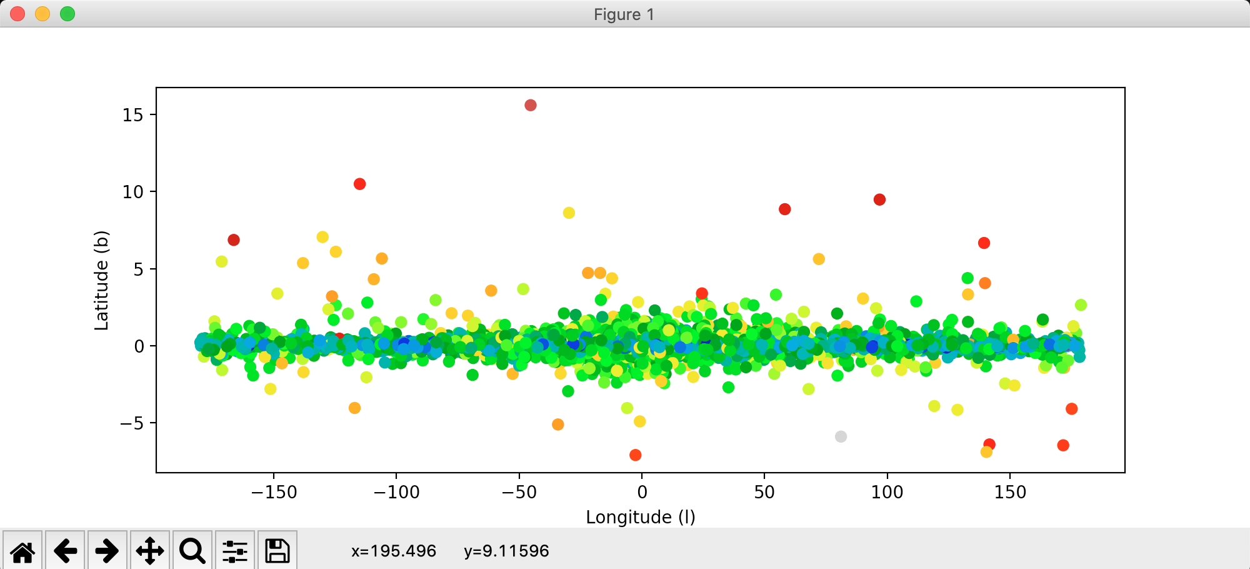Activate the pan axes tool
Image resolution: width=1250 pixels, height=569 pixels.
tap(150, 551)
